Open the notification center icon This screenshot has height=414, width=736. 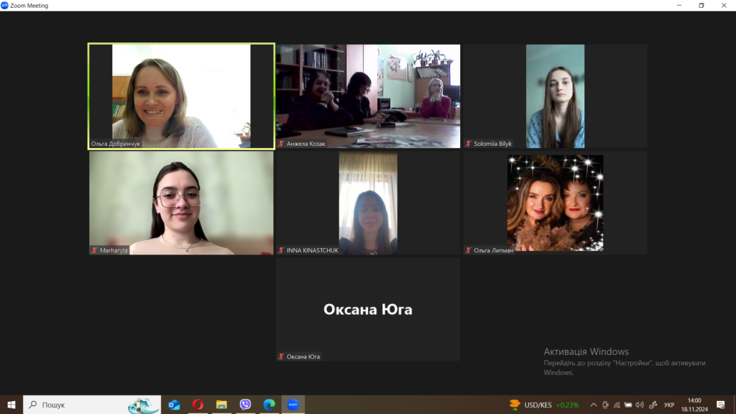pyautogui.click(x=721, y=405)
